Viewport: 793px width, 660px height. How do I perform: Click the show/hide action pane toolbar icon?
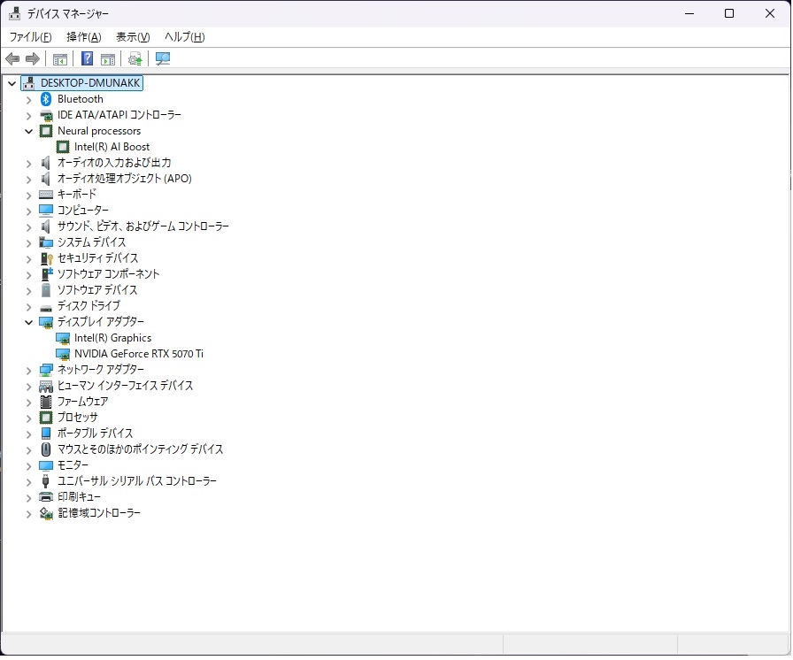click(108, 59)
